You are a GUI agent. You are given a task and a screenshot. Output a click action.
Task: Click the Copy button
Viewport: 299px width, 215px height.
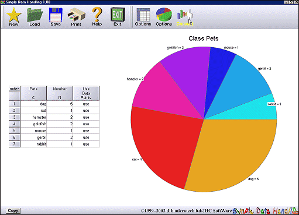(x=13, y=211)
